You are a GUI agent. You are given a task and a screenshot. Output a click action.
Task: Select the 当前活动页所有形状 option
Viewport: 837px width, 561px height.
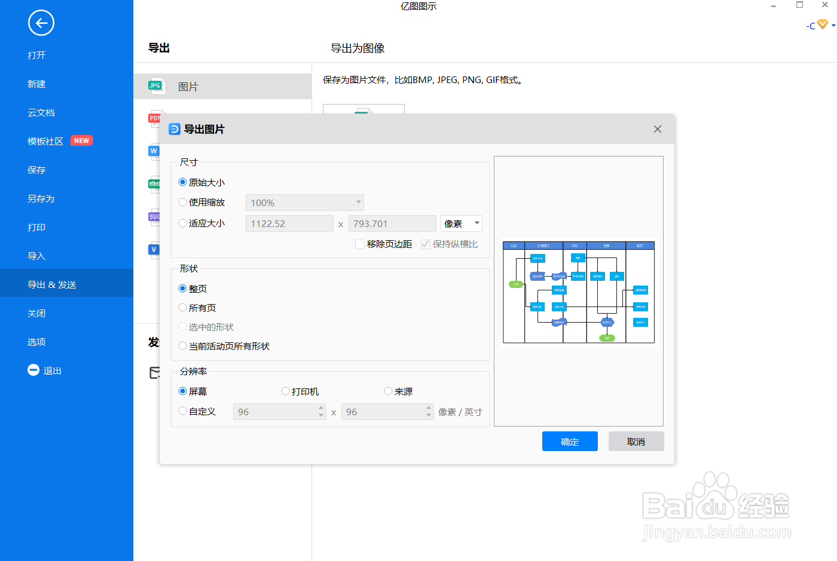click(183, 346)
